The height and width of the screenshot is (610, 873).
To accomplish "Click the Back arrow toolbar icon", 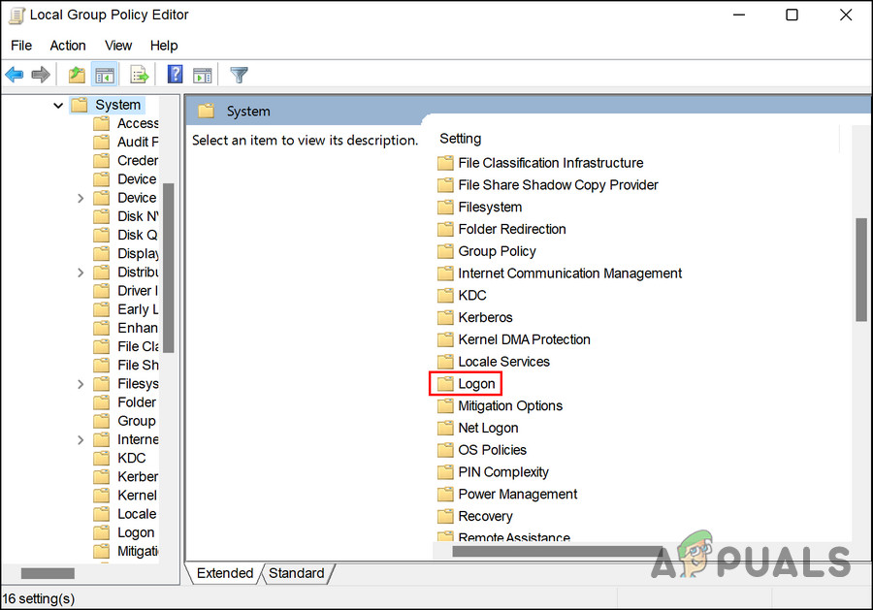I will point(14,74).
